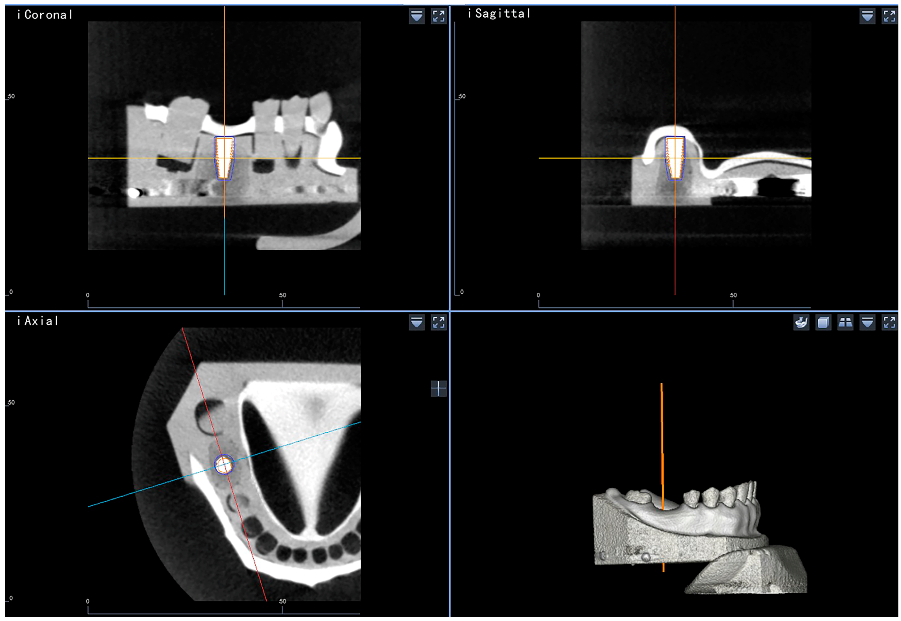
Task: Click the split-panels layout icon in 3D view
Action: tap(845, 323)
